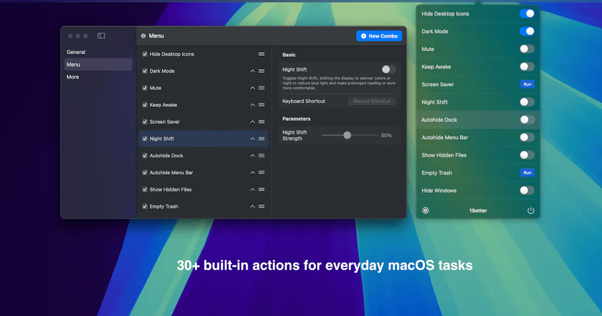
Task: Click the Record Shortcut button
Action: pyautogui.click(x=372, y=101)
